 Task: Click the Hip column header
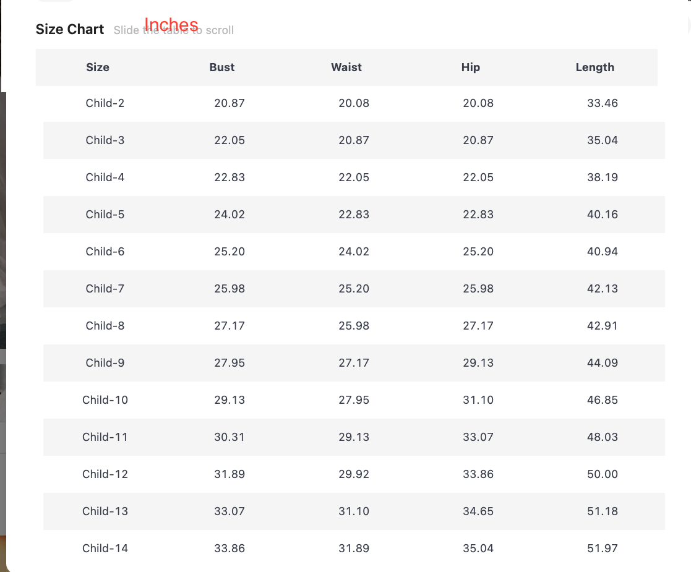[x=471, y=67]
